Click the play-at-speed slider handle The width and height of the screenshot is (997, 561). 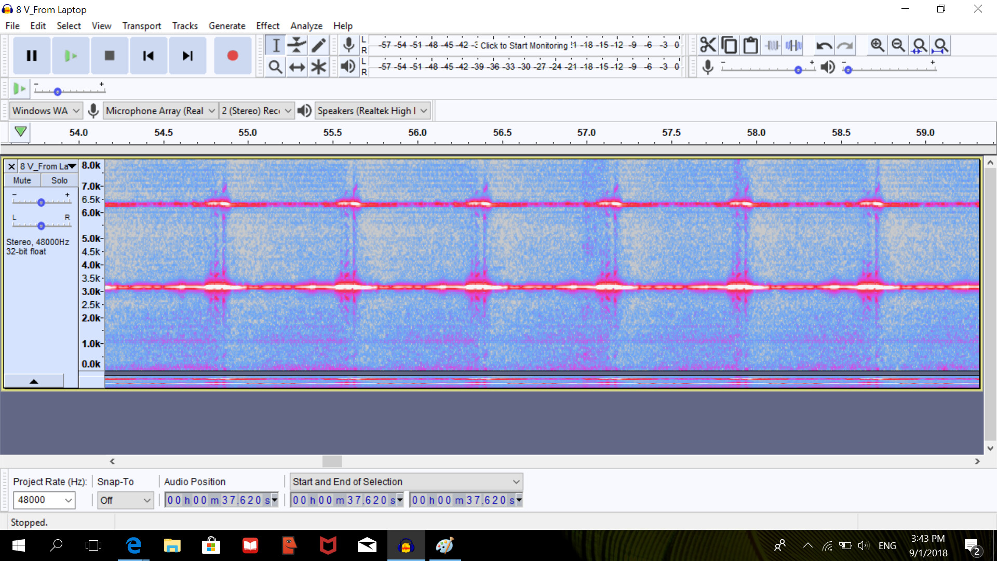[x=58, y=92]
